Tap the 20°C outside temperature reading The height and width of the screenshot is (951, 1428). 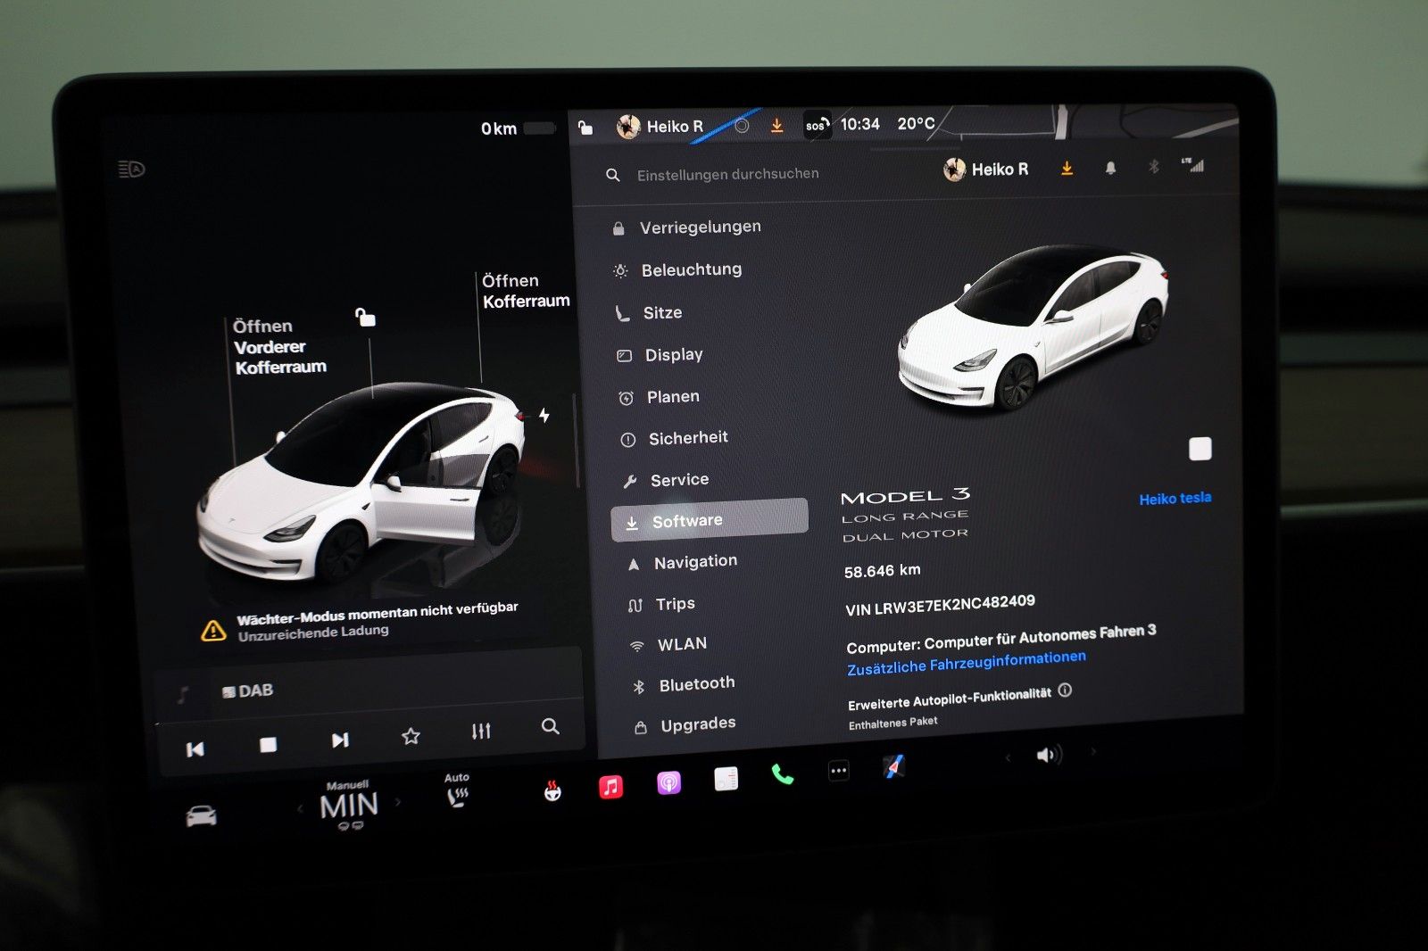916,124
